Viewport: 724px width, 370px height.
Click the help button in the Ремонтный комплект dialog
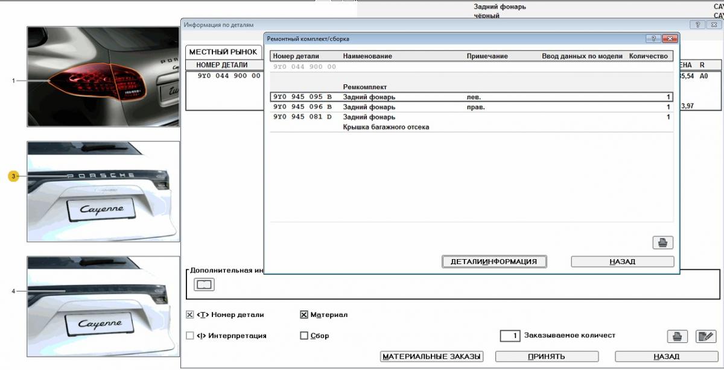pos(653,39)
